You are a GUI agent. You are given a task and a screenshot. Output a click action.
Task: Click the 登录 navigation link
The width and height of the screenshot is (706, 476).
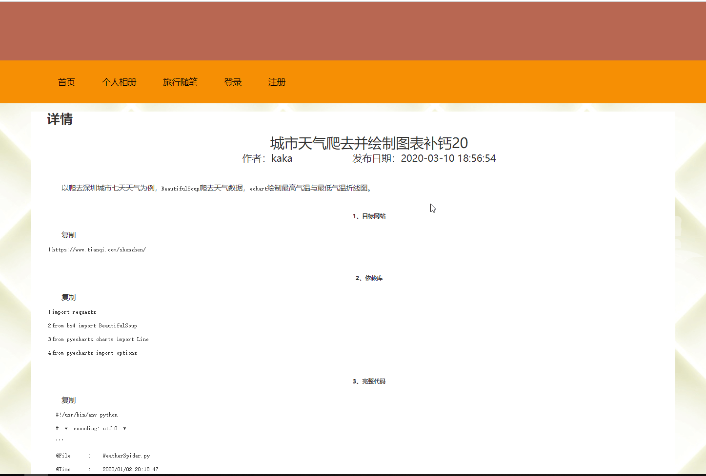(233, 82)
